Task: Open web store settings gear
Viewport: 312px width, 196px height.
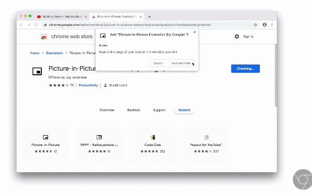Action: pos(237,37)
